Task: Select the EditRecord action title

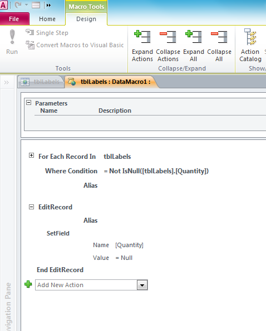Action: [55, 207]
